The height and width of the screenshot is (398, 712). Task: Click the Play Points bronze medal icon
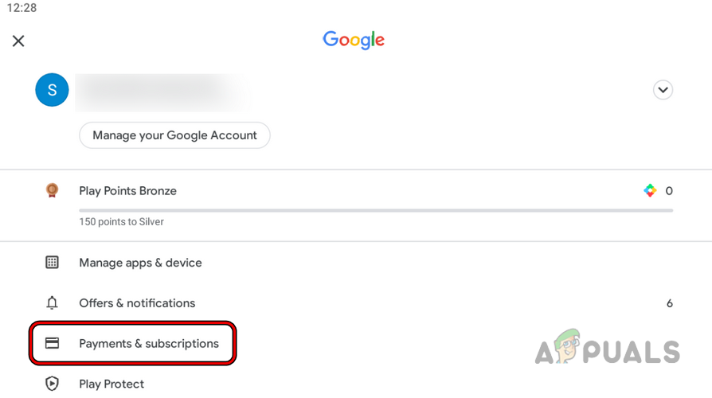tap(52, 191)
